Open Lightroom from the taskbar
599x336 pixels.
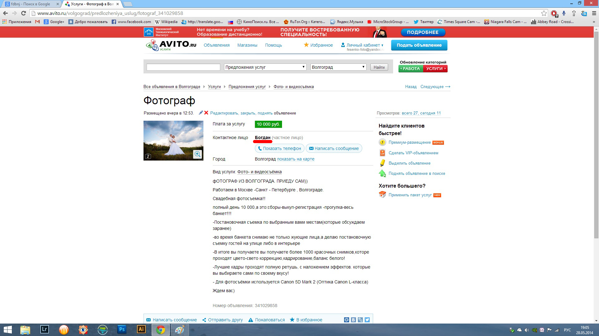tap(45, 329)
